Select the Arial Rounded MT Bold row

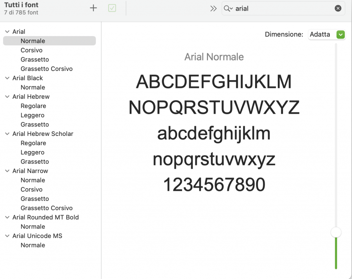pyautogui.click(x=49, y=217)
